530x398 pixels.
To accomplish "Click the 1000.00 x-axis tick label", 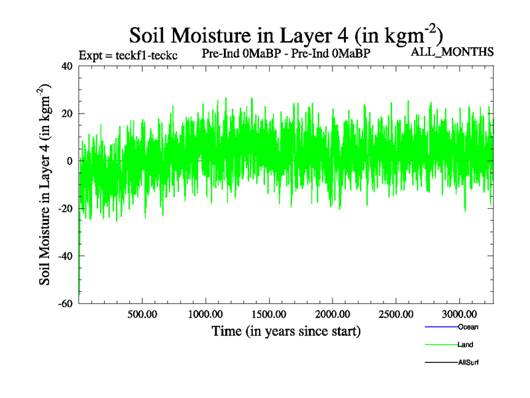I will pos(205,313).
